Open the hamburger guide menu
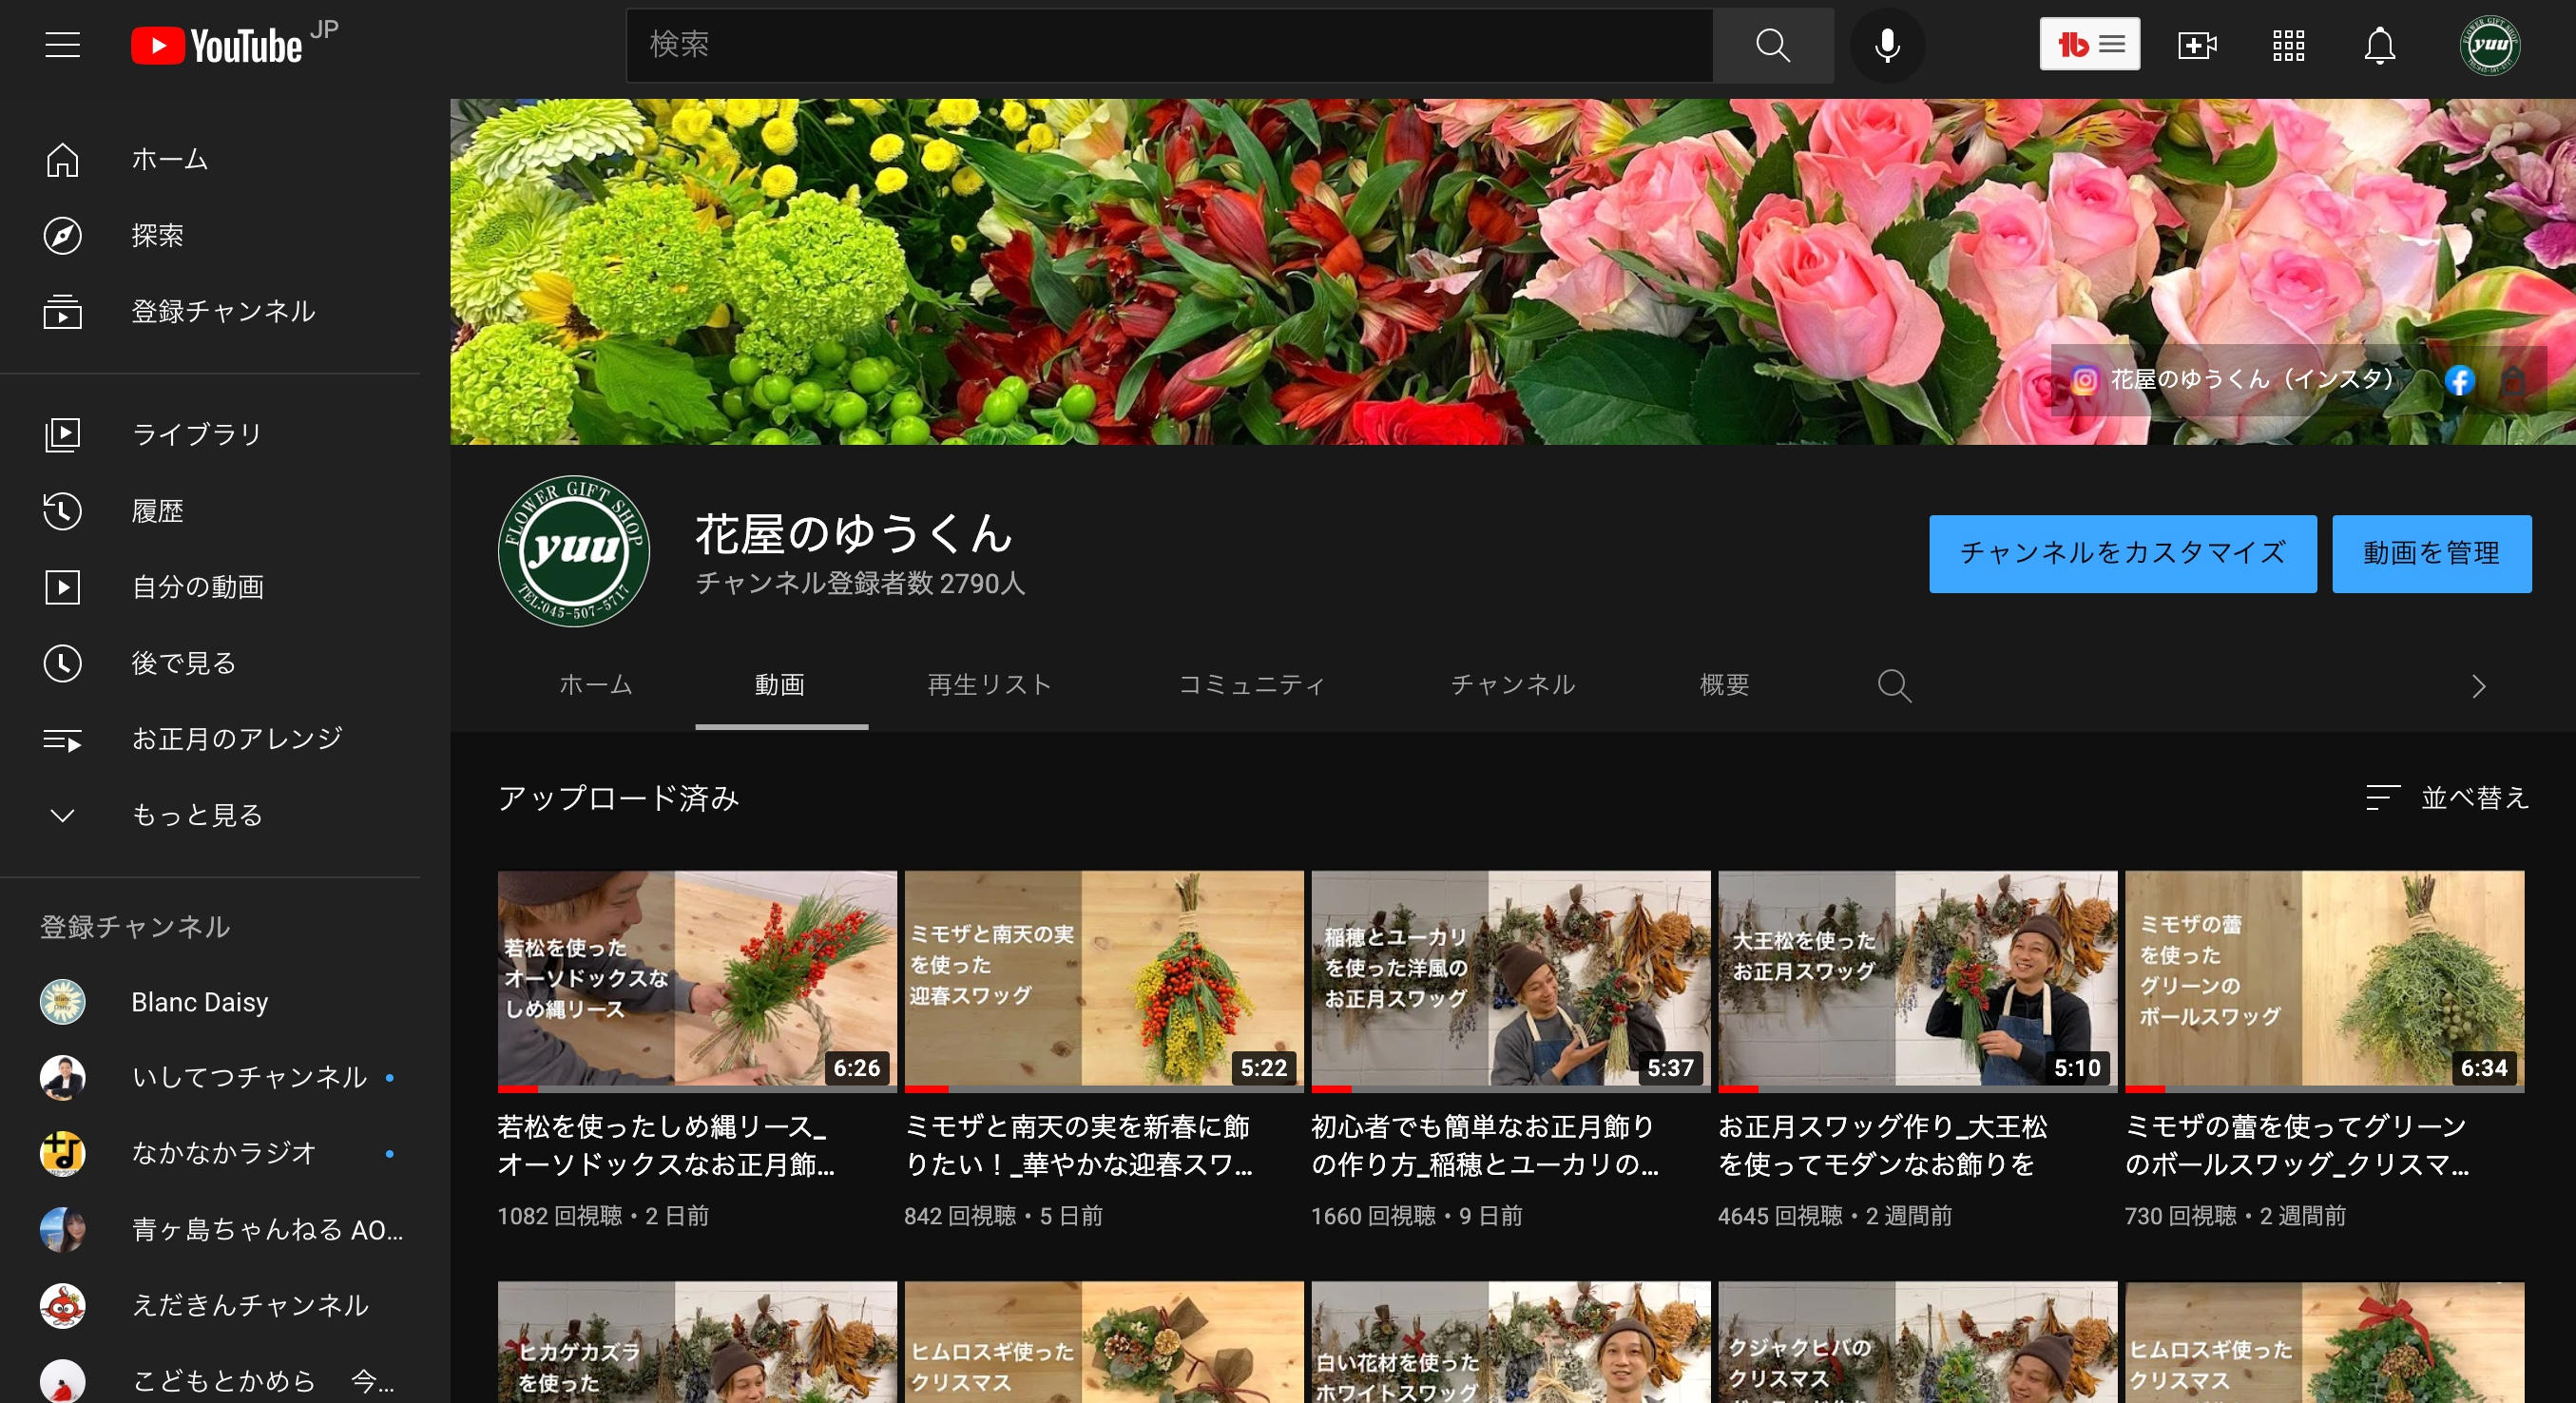2576x1403 pixels. tap(62, 45)
